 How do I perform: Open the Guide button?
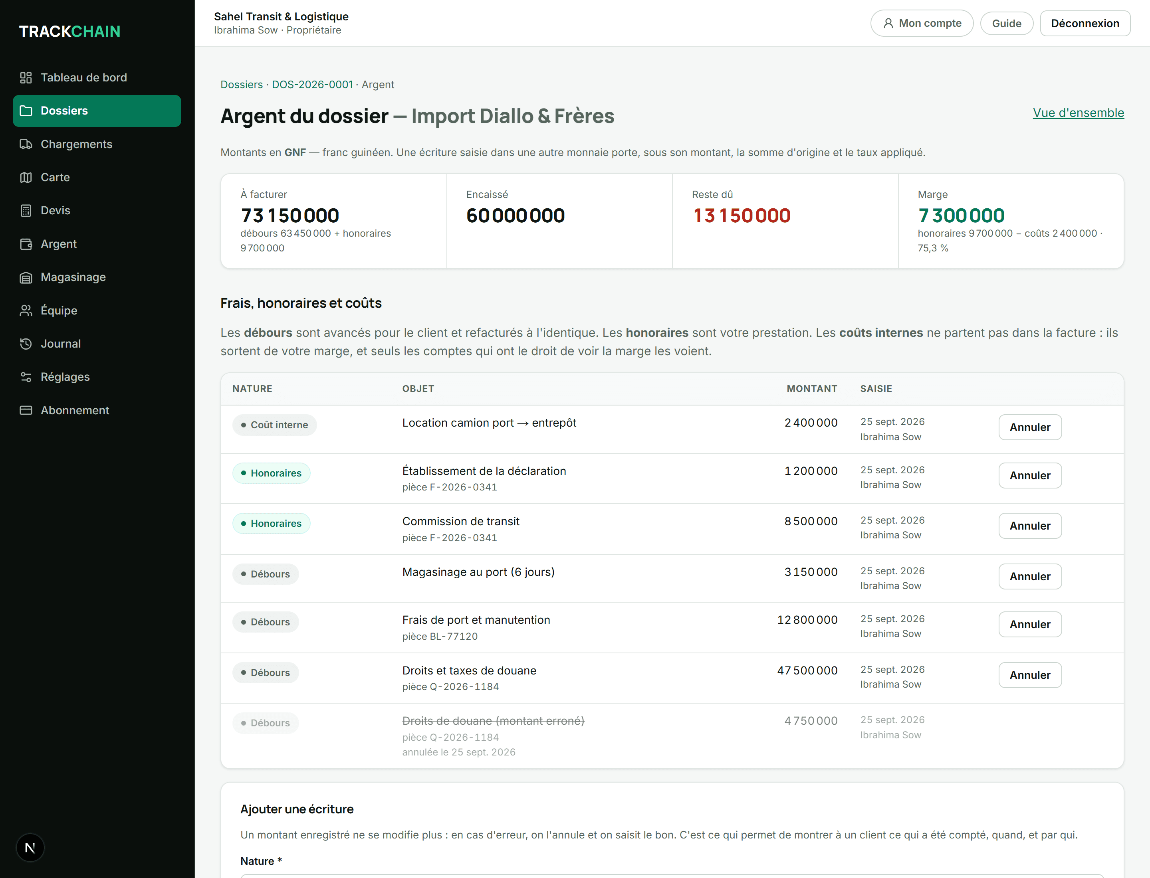(1006, 24)
